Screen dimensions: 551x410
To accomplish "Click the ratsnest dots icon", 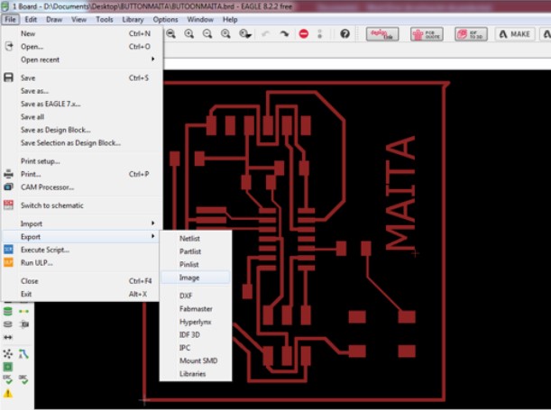I will click(x=8, y=354).
